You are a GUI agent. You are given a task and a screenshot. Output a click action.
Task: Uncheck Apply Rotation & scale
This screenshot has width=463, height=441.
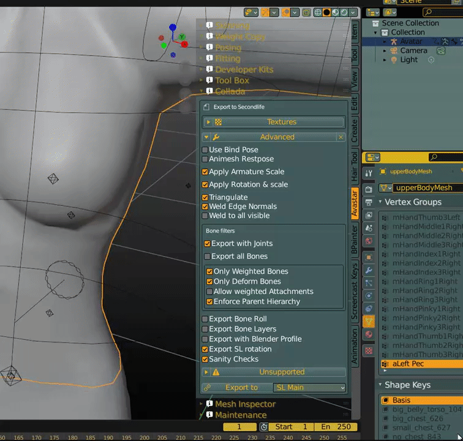[205, 184]
